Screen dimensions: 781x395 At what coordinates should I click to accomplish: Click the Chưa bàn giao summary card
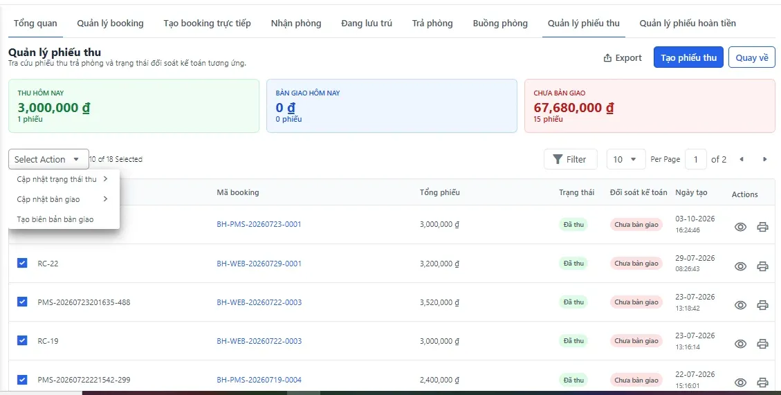click(650, 106)
